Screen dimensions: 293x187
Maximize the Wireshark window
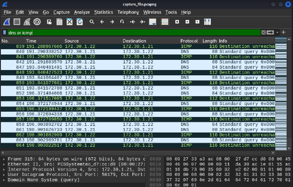[x=281, y=4]
